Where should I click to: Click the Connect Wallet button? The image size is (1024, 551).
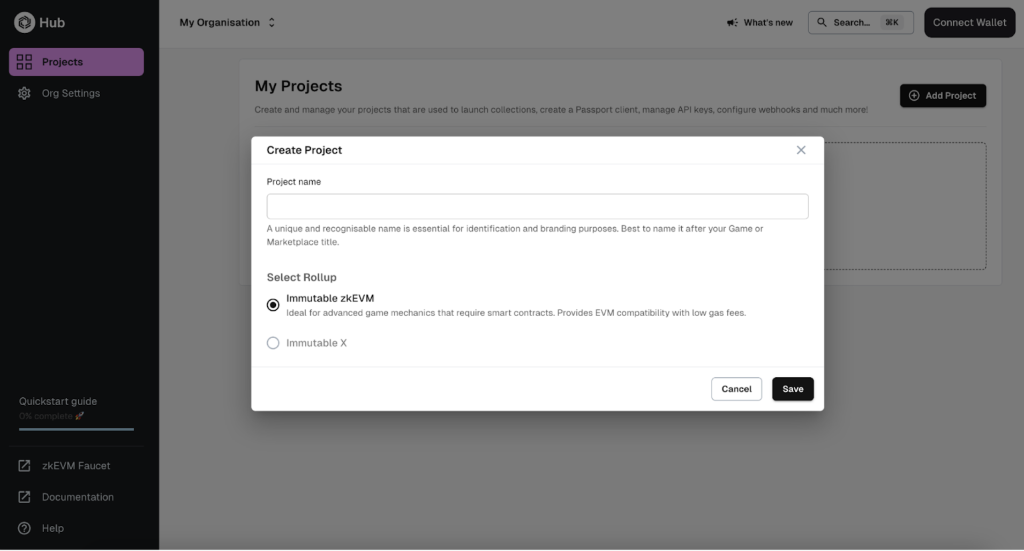tap(969, 23)
